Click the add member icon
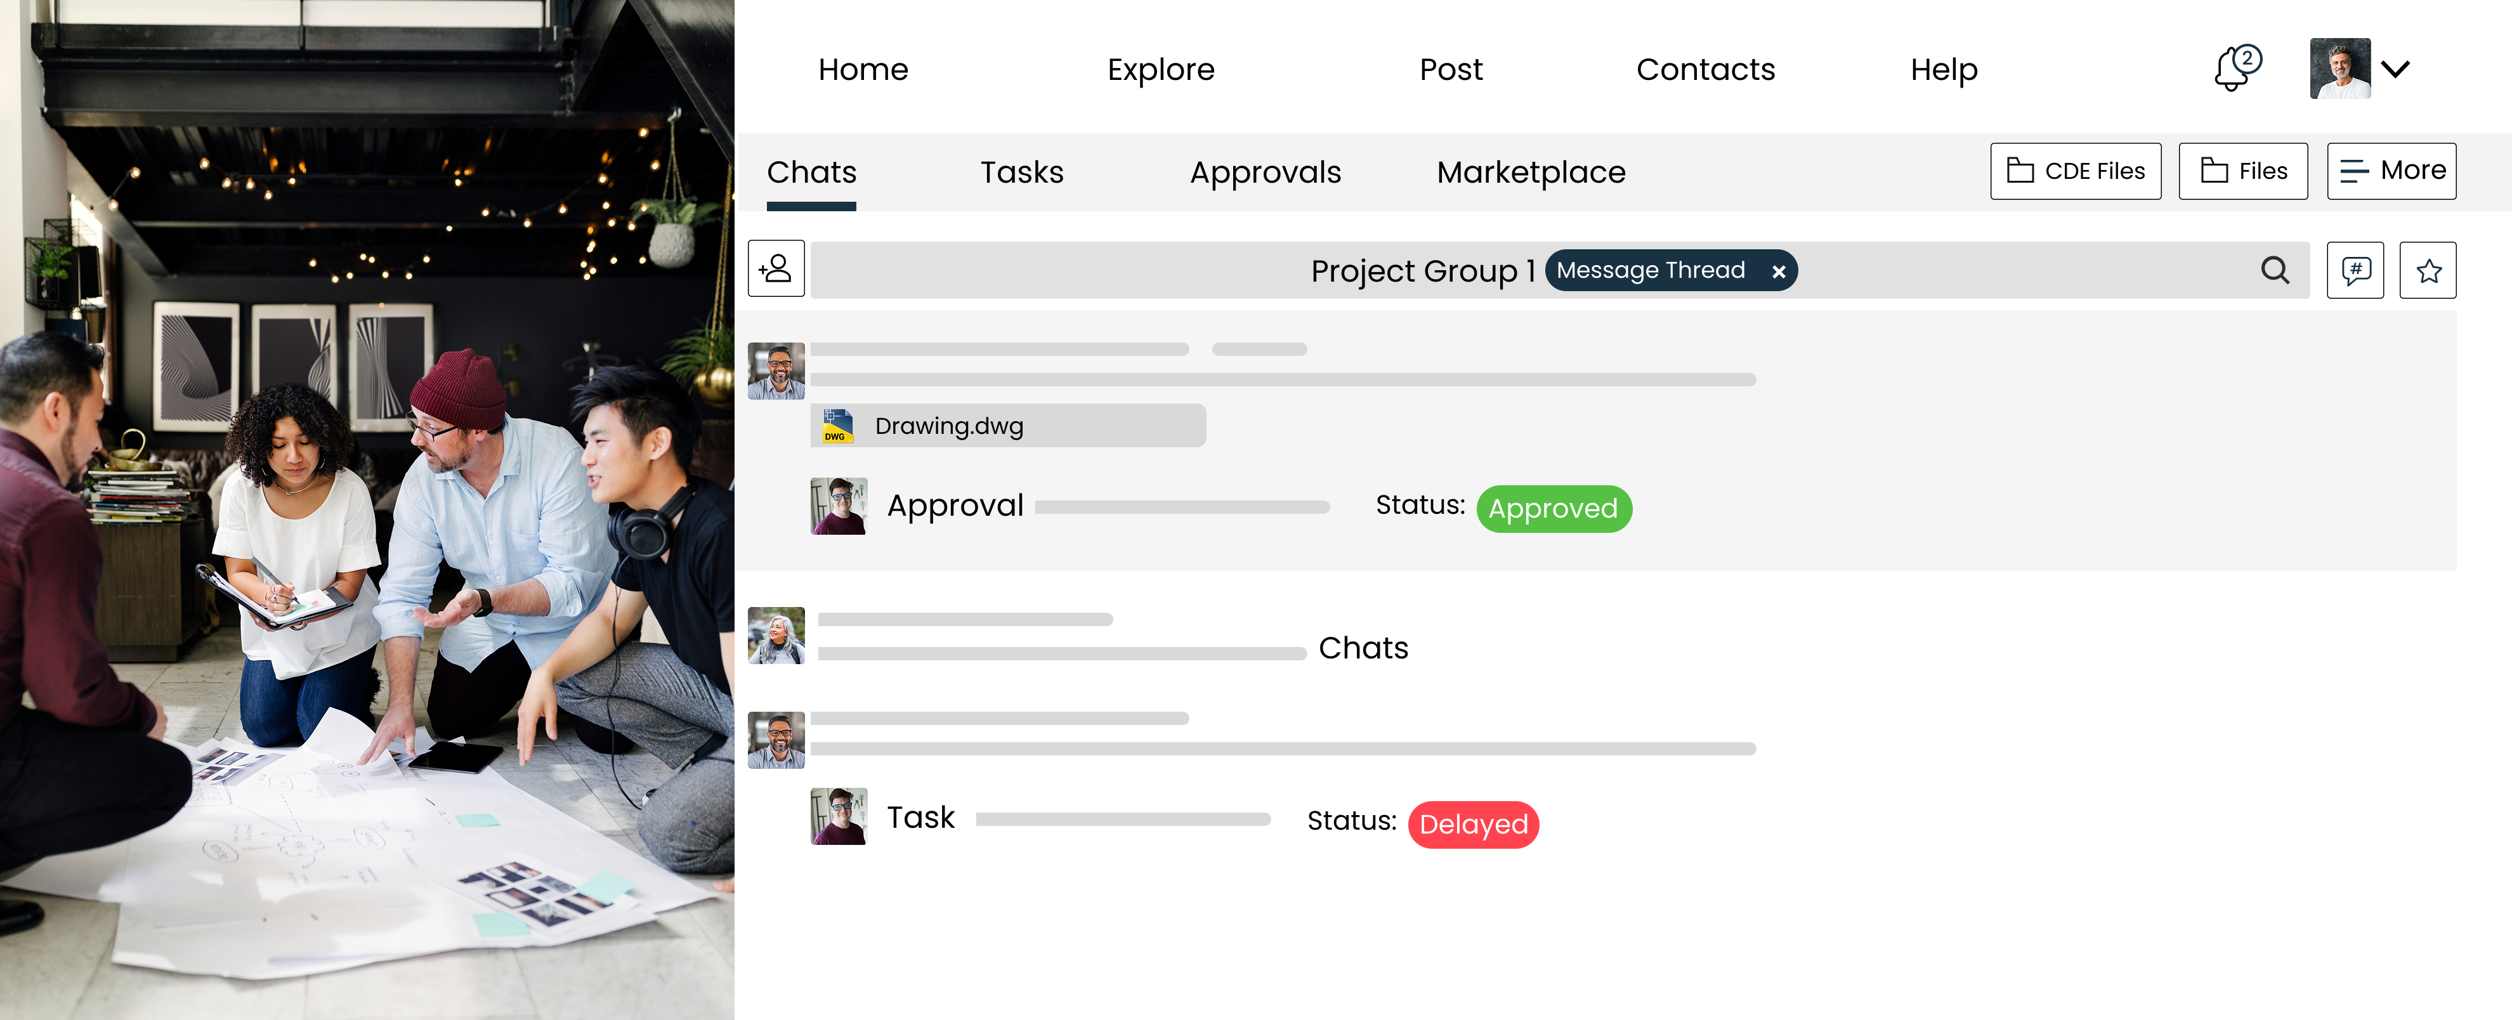Image resolution: width=2512 pixels, height=1020 pixels. (x=775, y=269)
